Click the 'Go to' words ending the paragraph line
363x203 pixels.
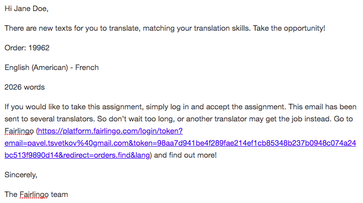coord(343,119)
